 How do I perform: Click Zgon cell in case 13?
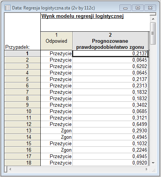pos(57,130)
